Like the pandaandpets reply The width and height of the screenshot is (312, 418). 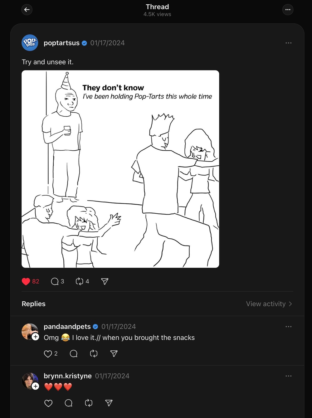[x=48, y=354]
